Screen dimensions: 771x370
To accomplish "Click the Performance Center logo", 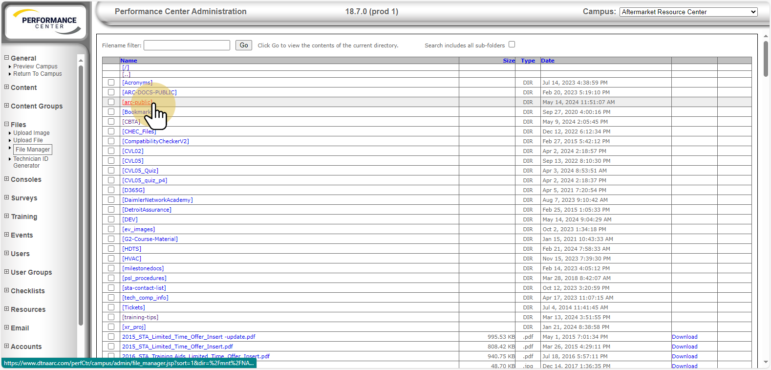I will [x=45, y=22].
